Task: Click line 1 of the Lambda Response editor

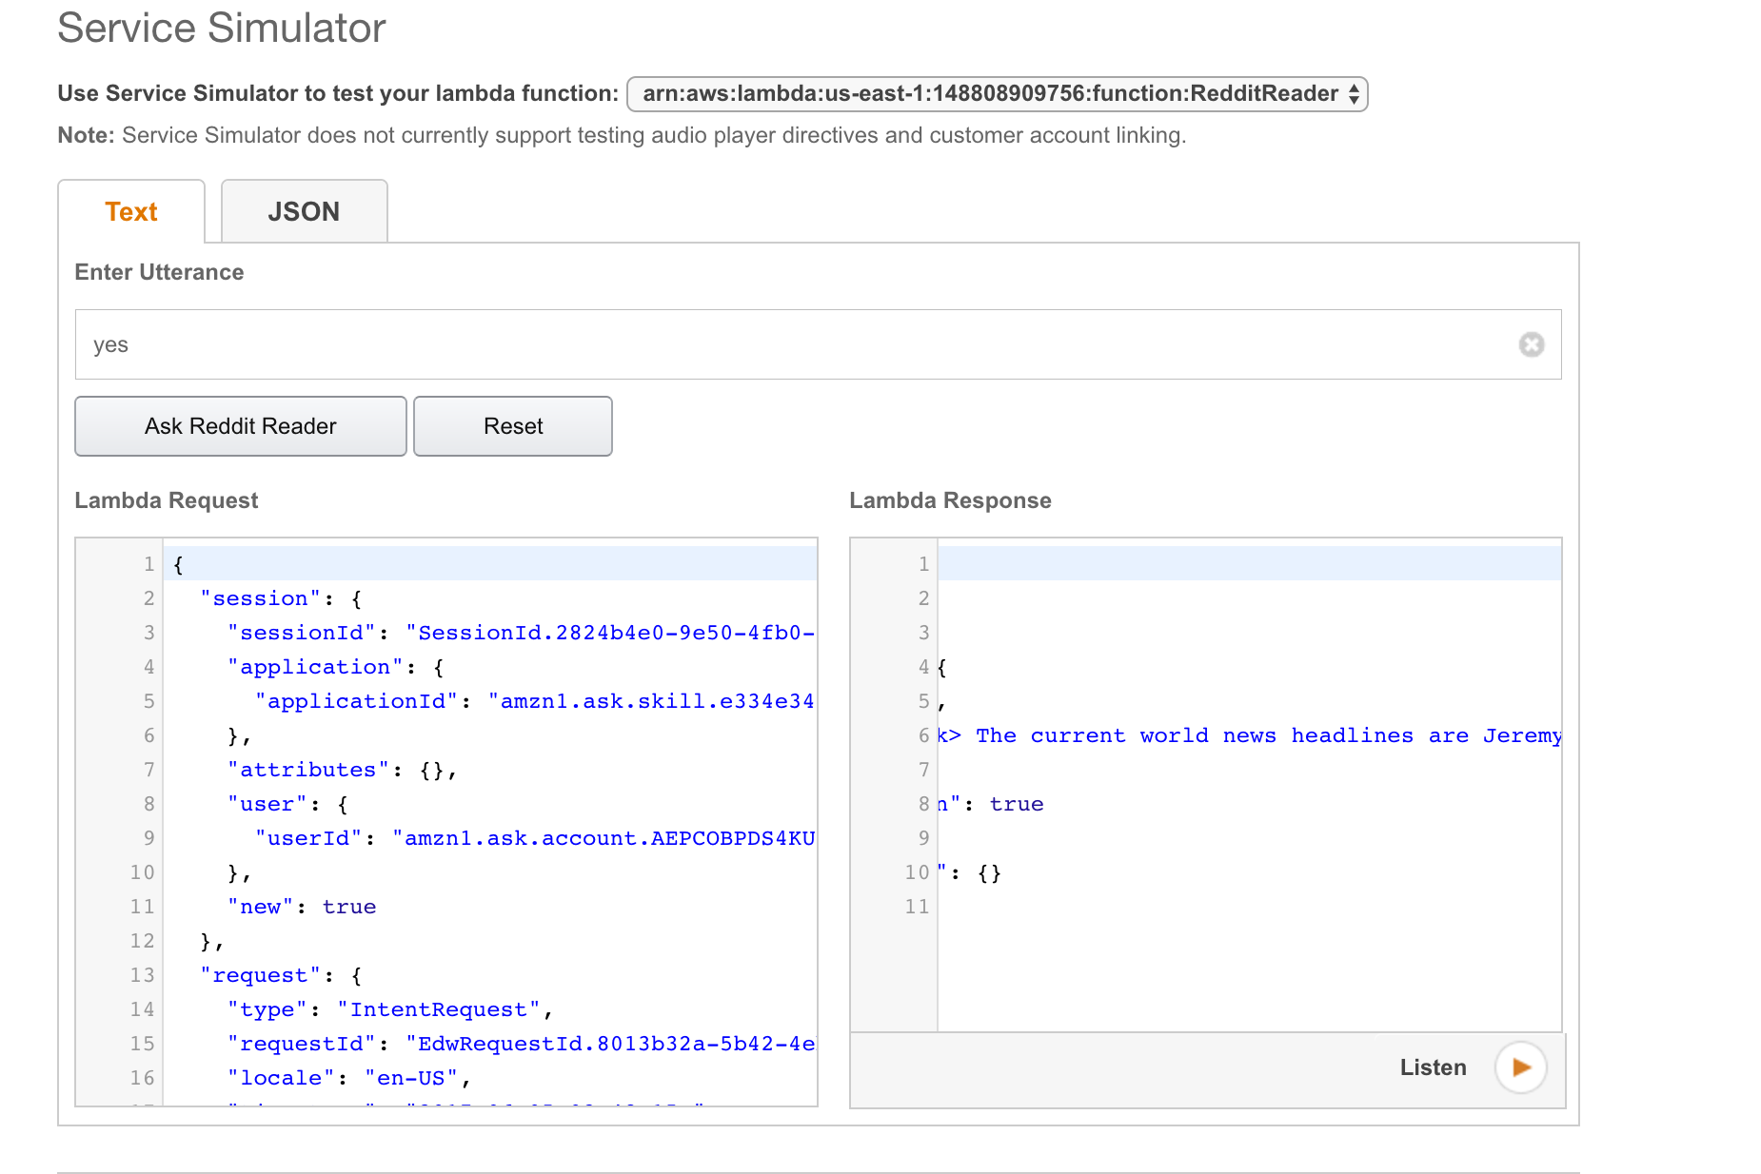Action: point(1249,564)
